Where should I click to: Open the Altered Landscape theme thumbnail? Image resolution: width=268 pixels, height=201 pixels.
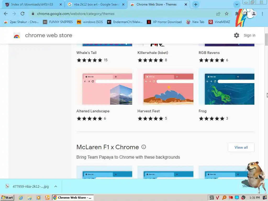point(104,86)
